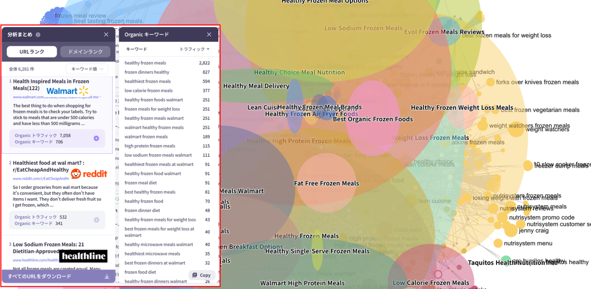Screen dimensions: 591x289
Task: Open the www.reddit.com URL link
Action: [x=41, y=179]
